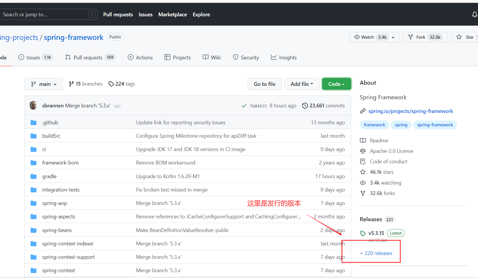Click the ci folder icon
The height and width of the screenshot is (278, 478).
point(34,149)
